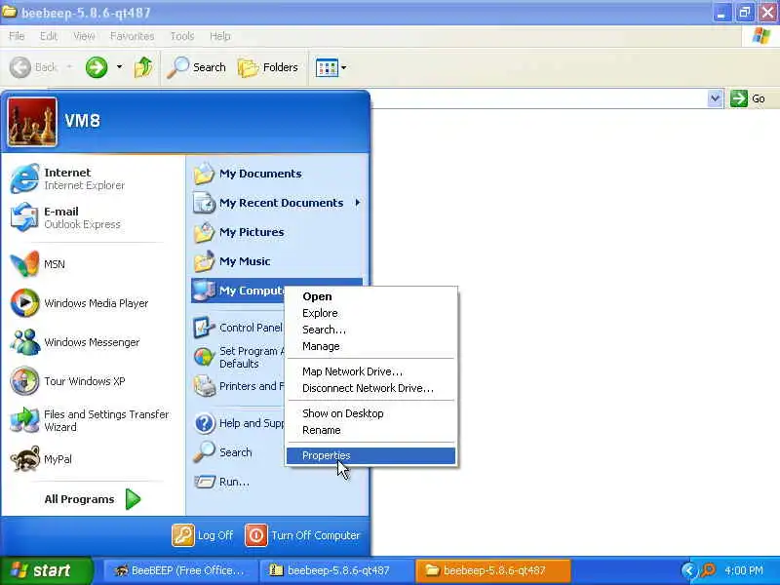Click the Go button

[748, 98]
